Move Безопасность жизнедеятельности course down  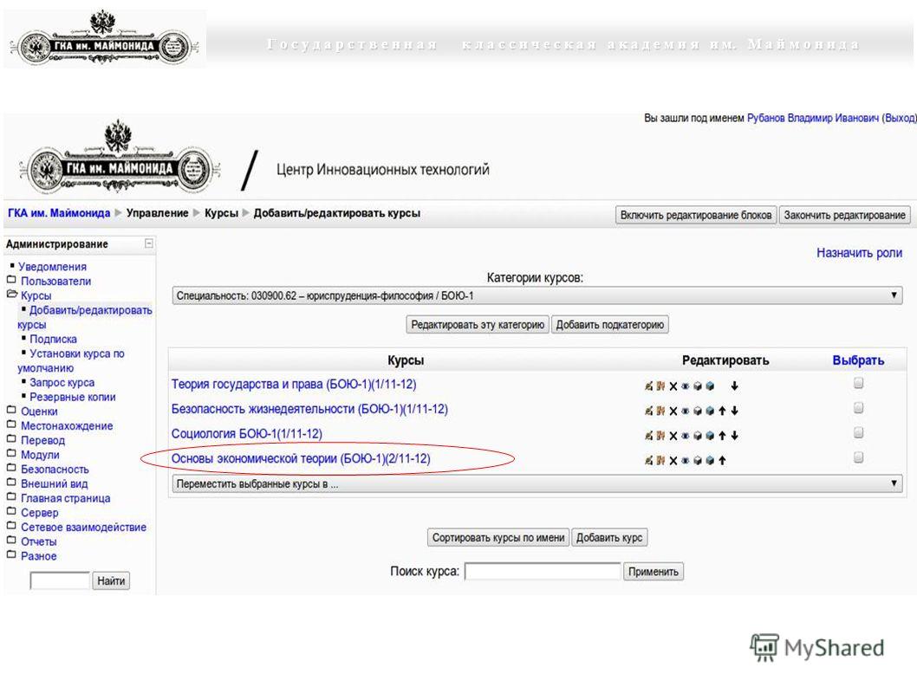coord(734,411)
